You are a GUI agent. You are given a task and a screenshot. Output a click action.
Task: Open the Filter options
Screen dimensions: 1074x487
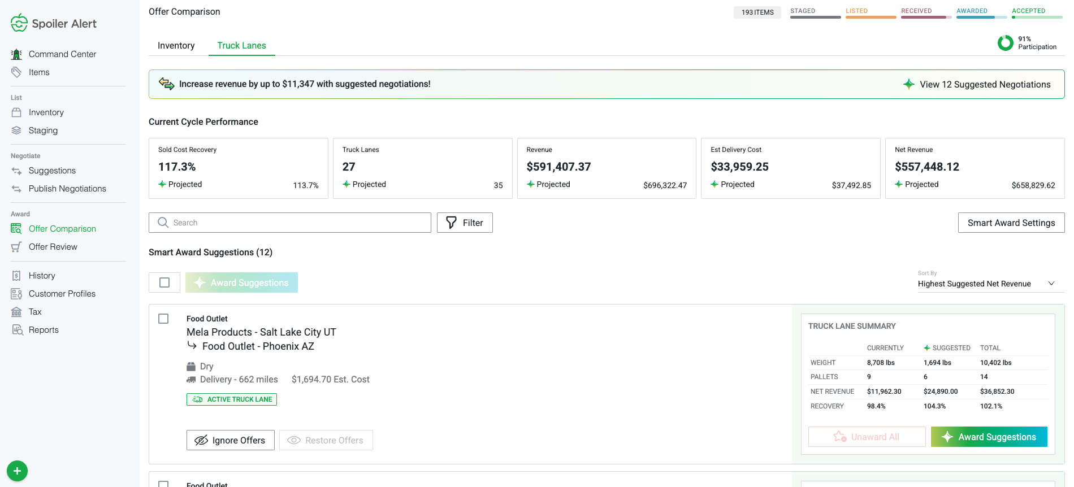click(x=465, y=223)
